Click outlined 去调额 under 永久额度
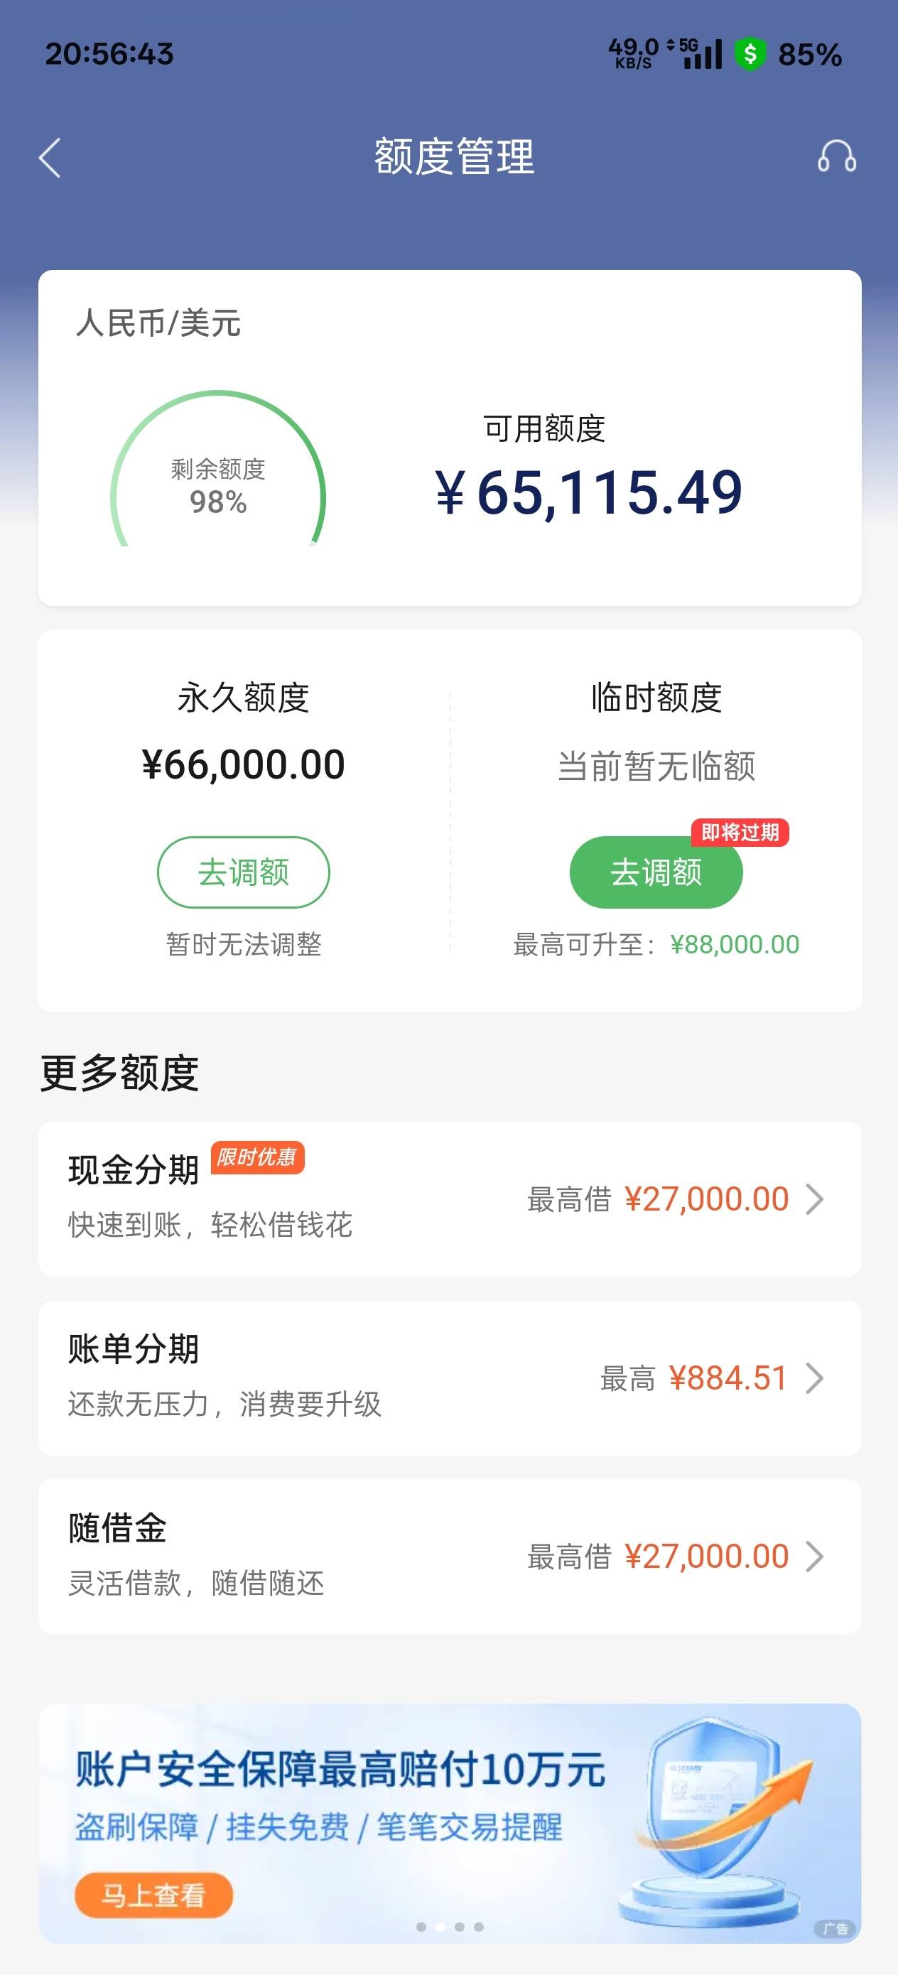The height and width of the screenshot is (1975, 898). [x=243, y=872]
